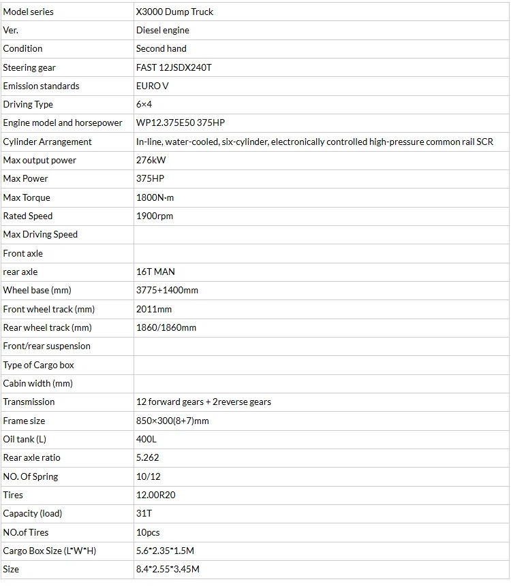This screenshot has width=511, height=586.
Task: Select the 5.262 rear axle ratio value
Action: [147, 457]
